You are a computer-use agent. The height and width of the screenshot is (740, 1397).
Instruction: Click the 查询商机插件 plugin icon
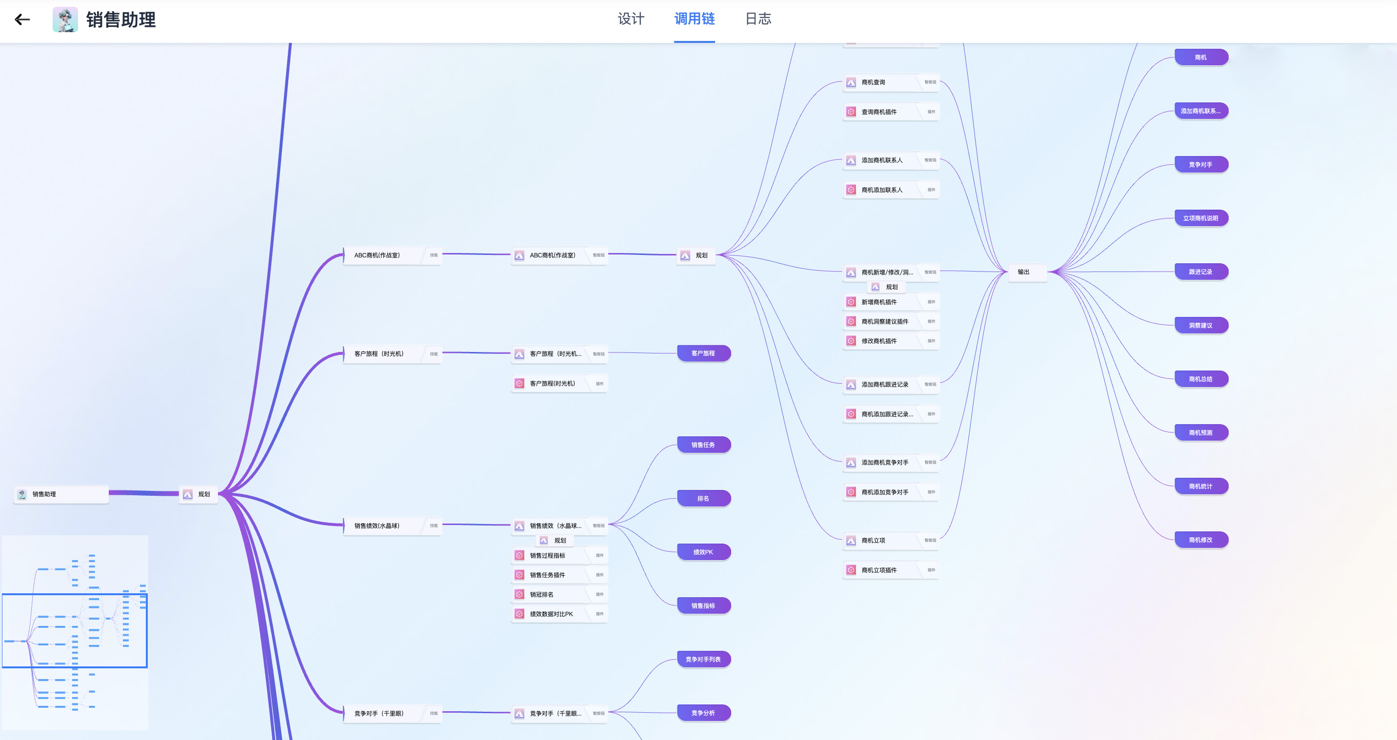coord(851,112)
